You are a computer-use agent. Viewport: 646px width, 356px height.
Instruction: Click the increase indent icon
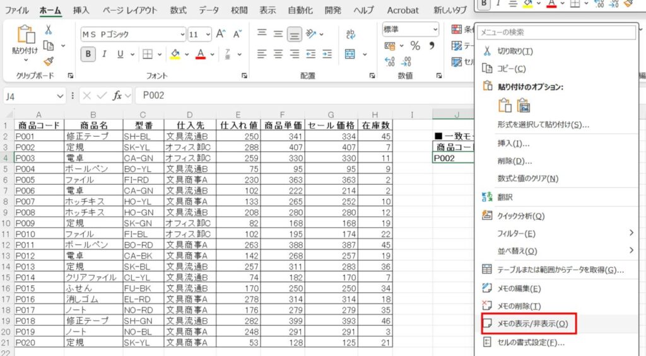[x=327, y=54]
